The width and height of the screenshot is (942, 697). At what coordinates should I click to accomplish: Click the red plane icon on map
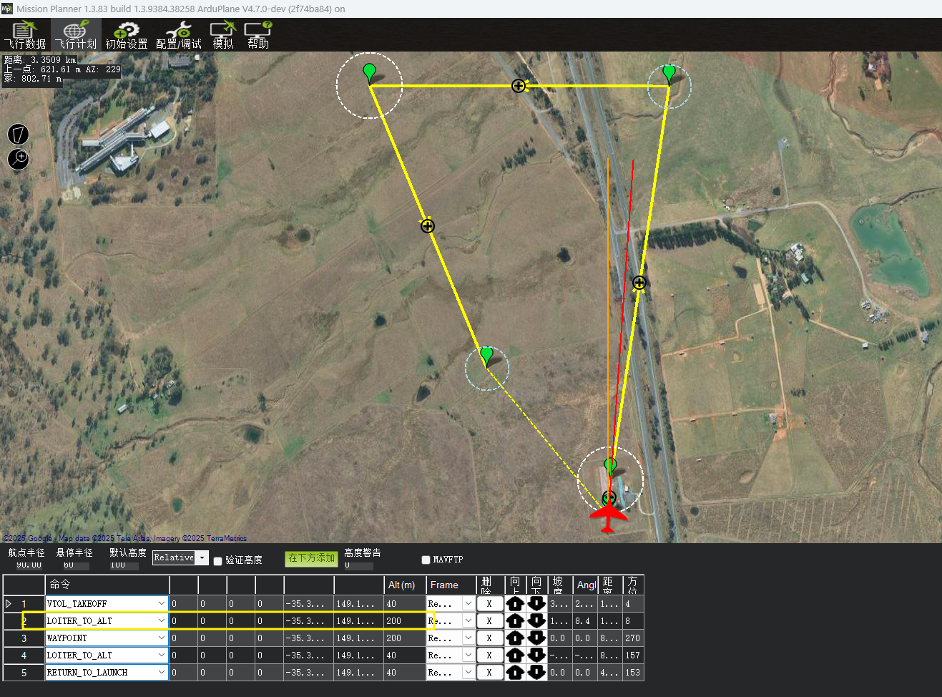pos(607,516)
